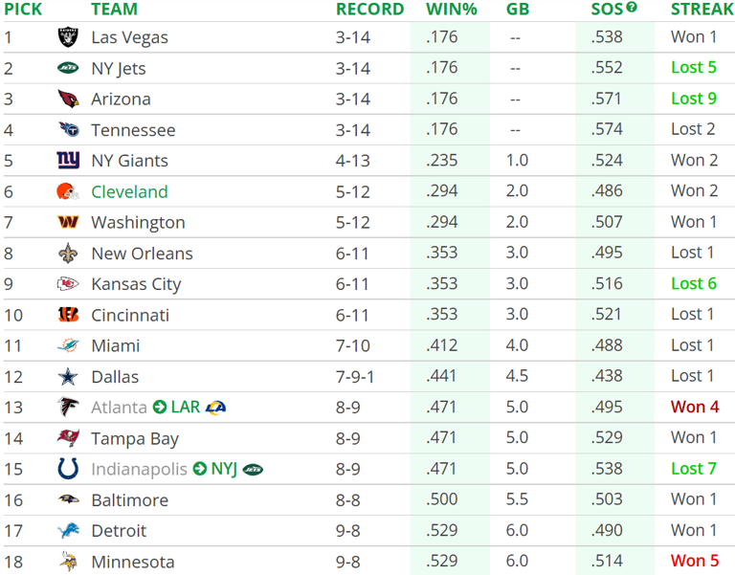Sort table by WIN% column header
Viewport: 735px width, 575px height.
[x=451, y=10]
